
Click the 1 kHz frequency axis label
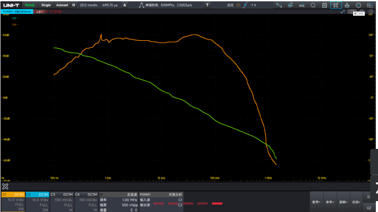[108, 178]
